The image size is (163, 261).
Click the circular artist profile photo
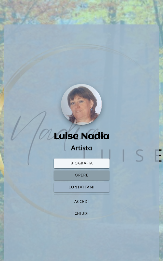[81, 104]
